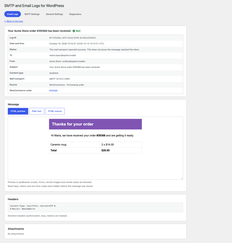Open WooCommerce order #39368 link

pyautogui.click(x=53, y=91)
